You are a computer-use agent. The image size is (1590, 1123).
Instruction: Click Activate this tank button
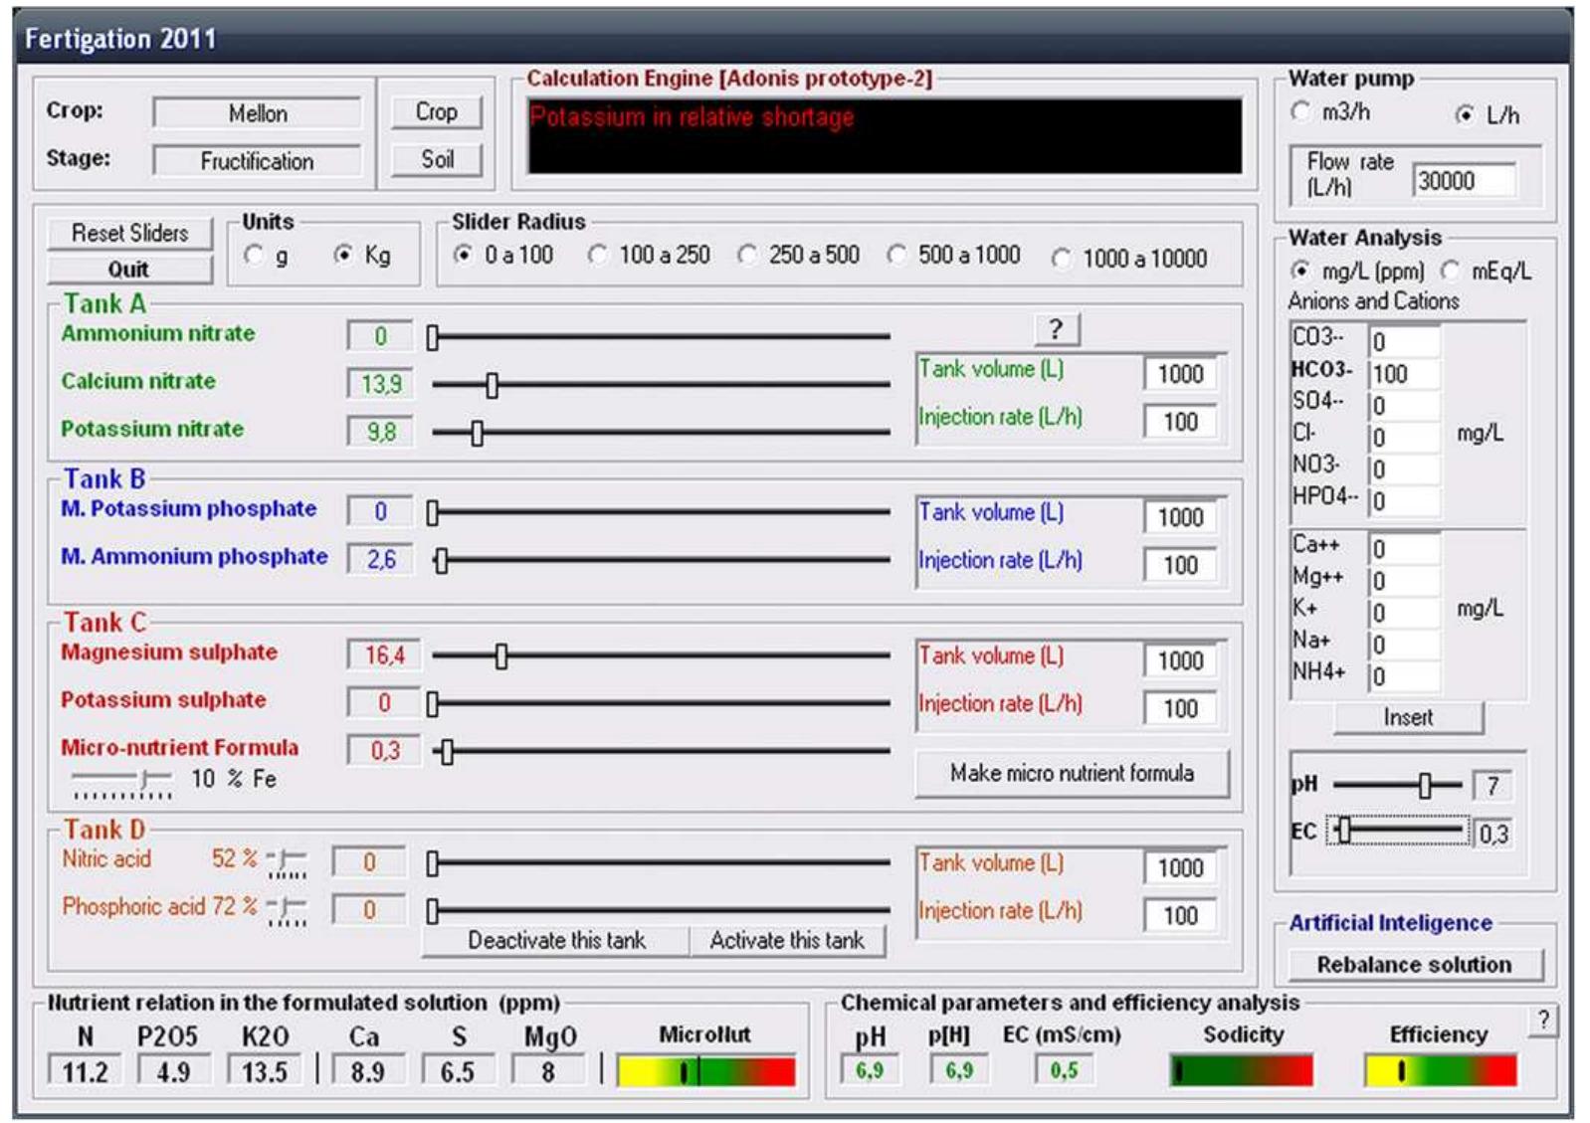pos(787,940)
